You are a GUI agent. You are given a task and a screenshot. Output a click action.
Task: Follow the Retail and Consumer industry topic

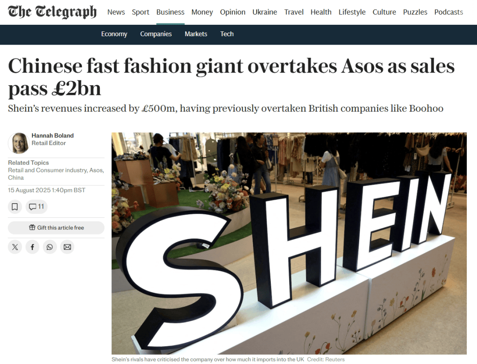47,170
